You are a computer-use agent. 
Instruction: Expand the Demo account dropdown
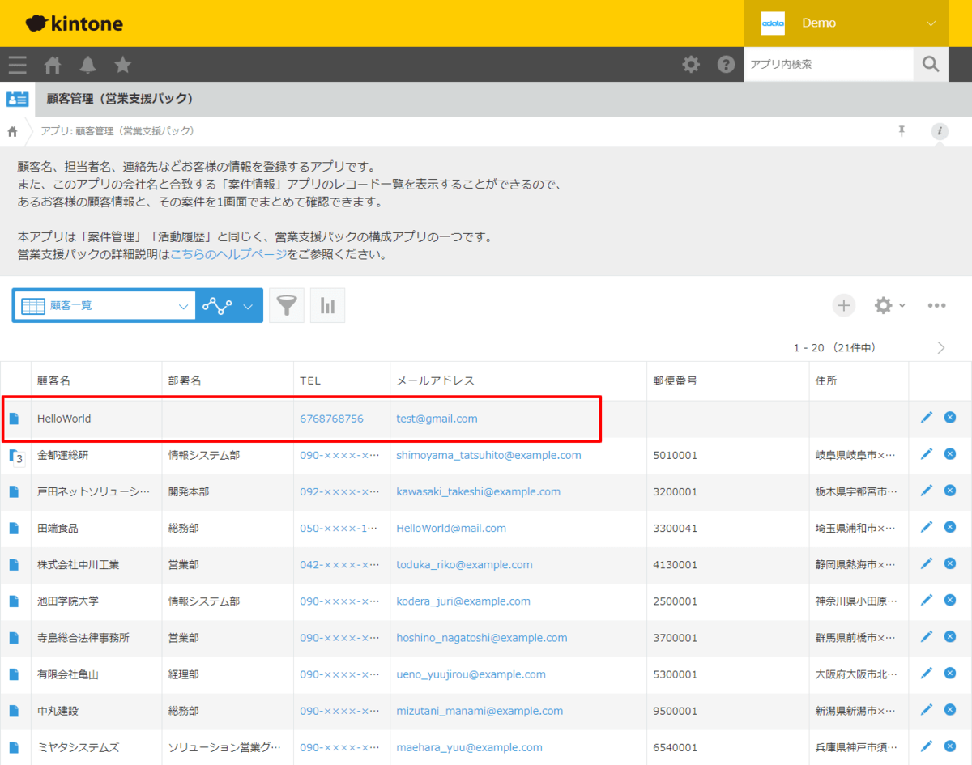pyautogui.click(x=846, y=23)
